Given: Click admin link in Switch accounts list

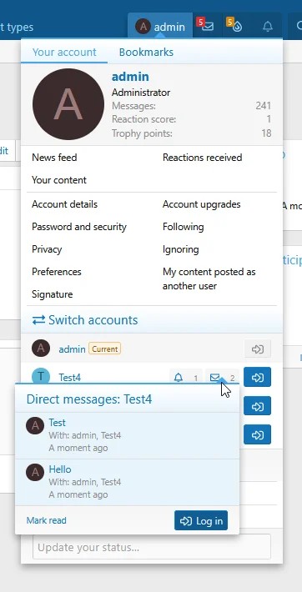Looking at the screenshot, I should click(72, 349).
